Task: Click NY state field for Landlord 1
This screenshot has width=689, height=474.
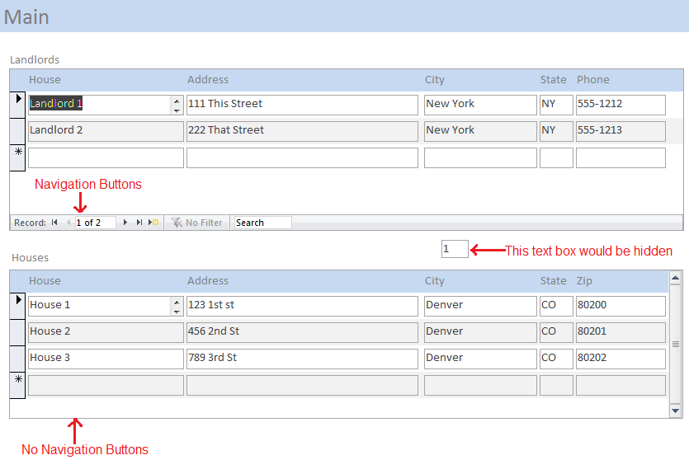Action: point(556,105)
